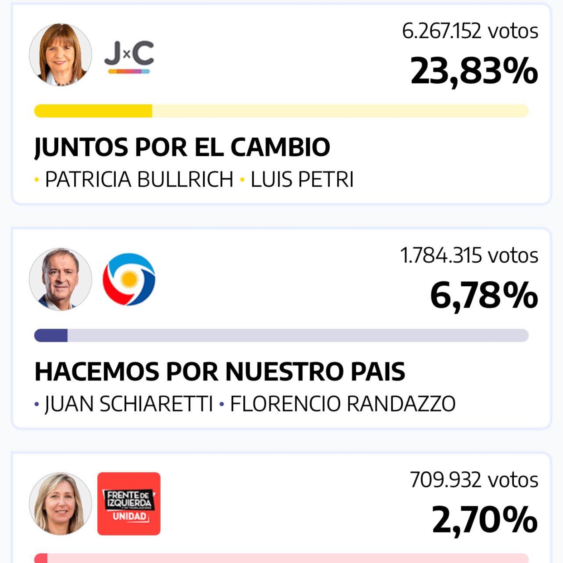Click the 6.267.152 votos count

470,31
